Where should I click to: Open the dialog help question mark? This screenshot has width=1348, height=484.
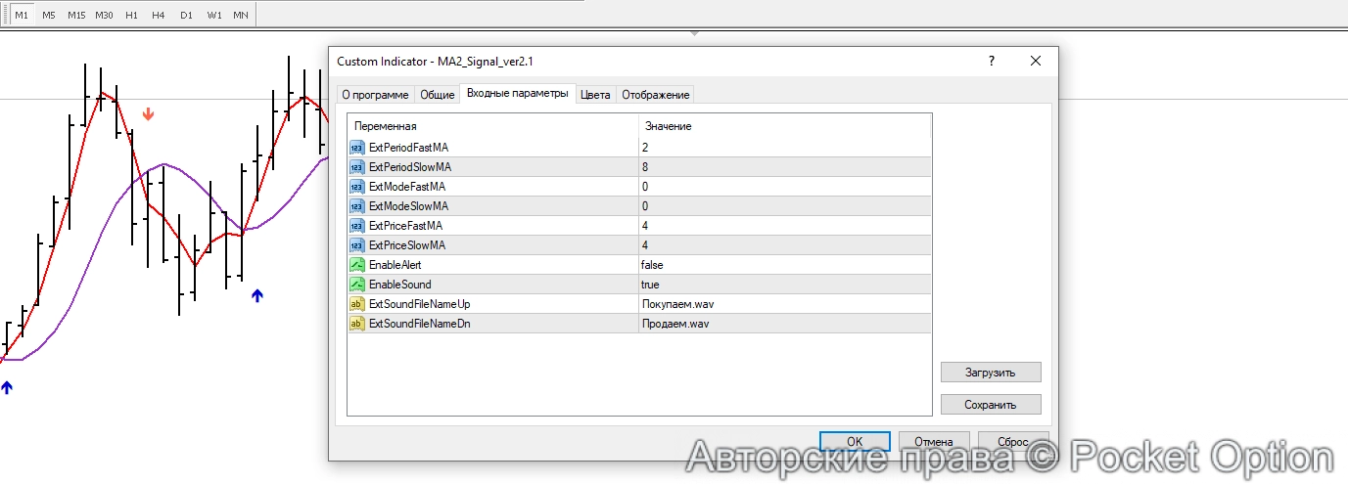(991, 61)
